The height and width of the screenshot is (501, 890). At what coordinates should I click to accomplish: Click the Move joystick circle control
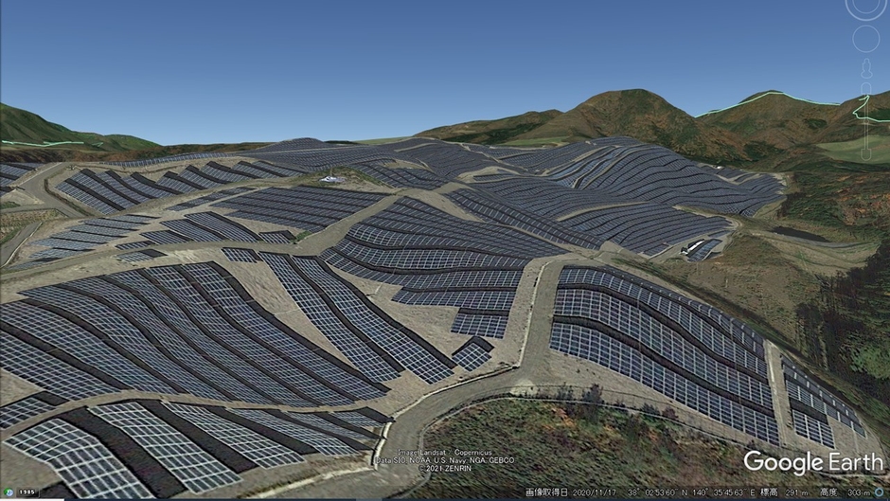click(866, 39)
